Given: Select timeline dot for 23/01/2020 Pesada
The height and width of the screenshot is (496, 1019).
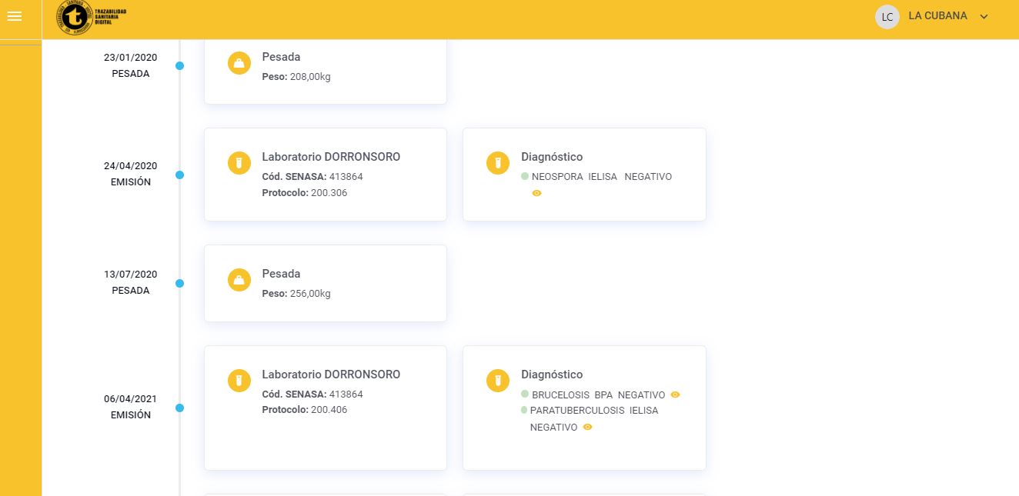Looking at the screenshot, I should tap(179, 66).
